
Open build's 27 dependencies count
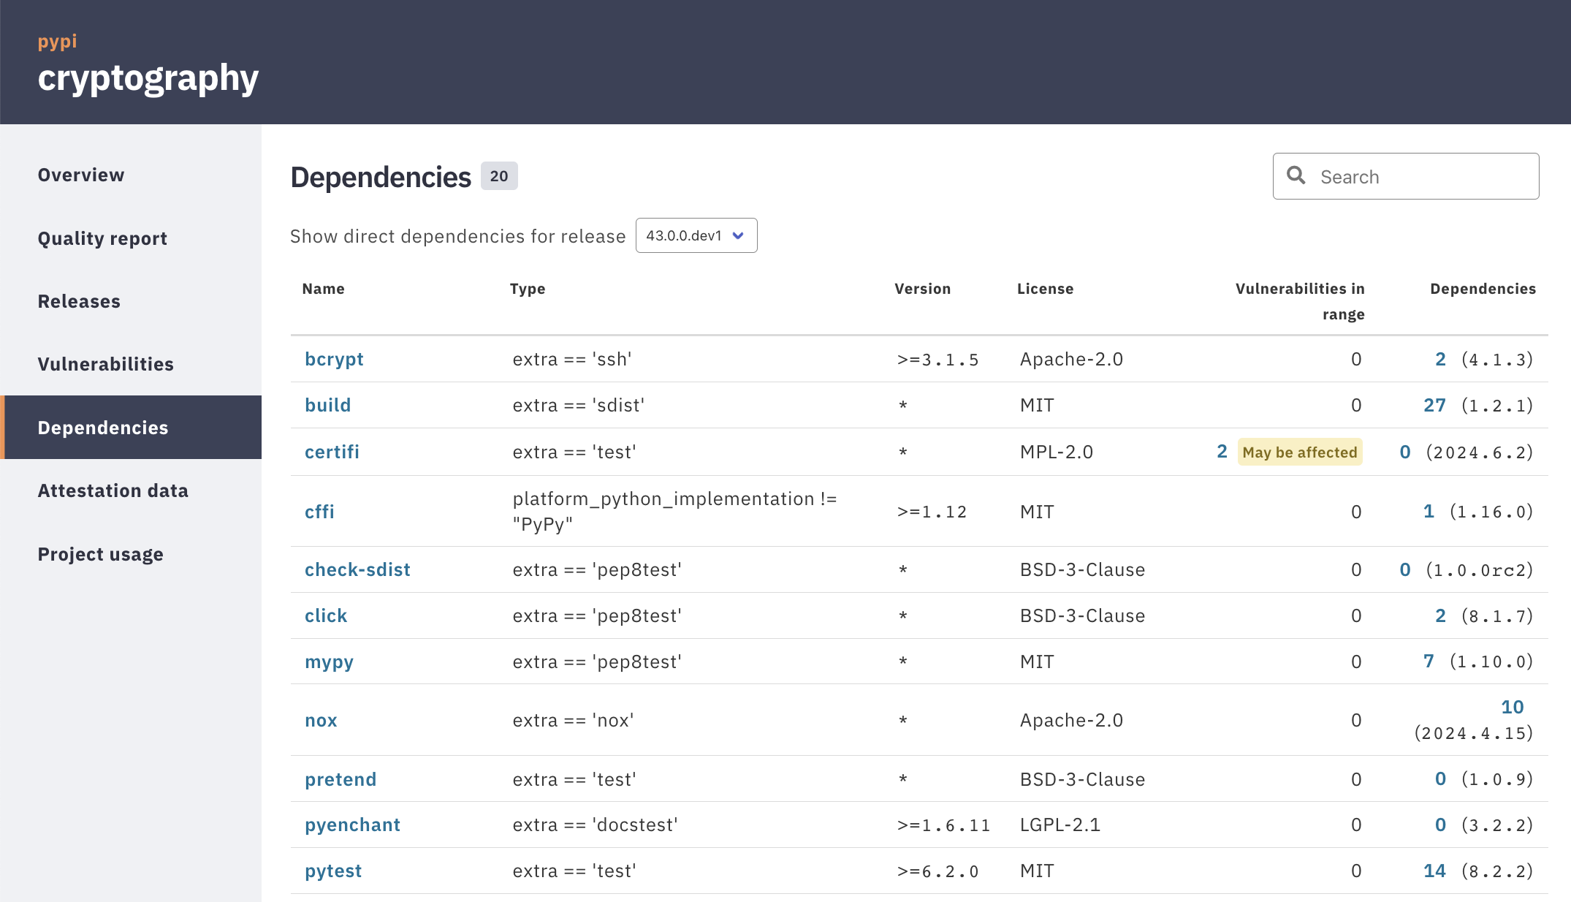1434,405
